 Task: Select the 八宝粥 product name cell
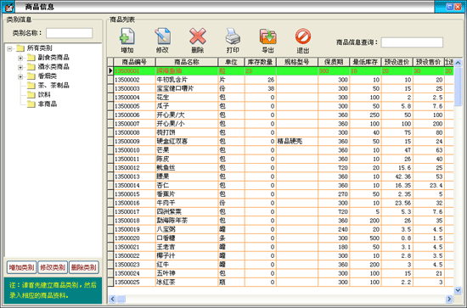point(187,229)
